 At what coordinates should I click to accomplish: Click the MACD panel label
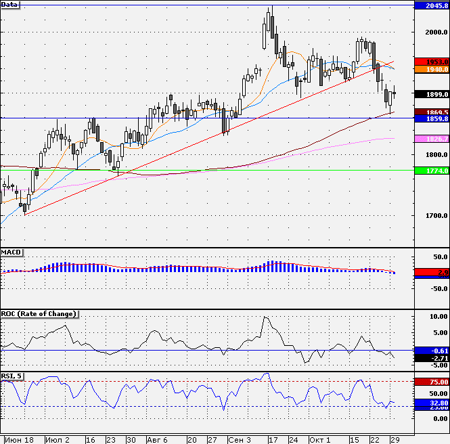[12, 252]
